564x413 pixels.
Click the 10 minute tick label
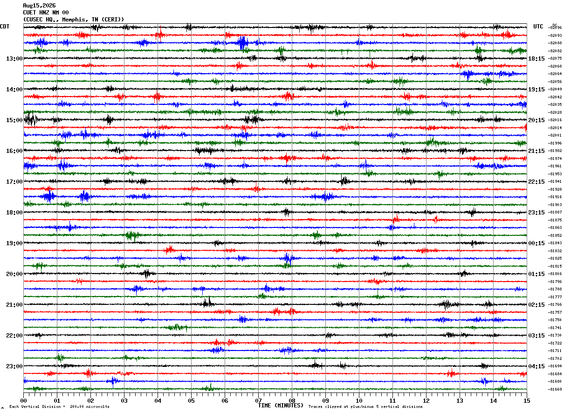pos(359,400)
